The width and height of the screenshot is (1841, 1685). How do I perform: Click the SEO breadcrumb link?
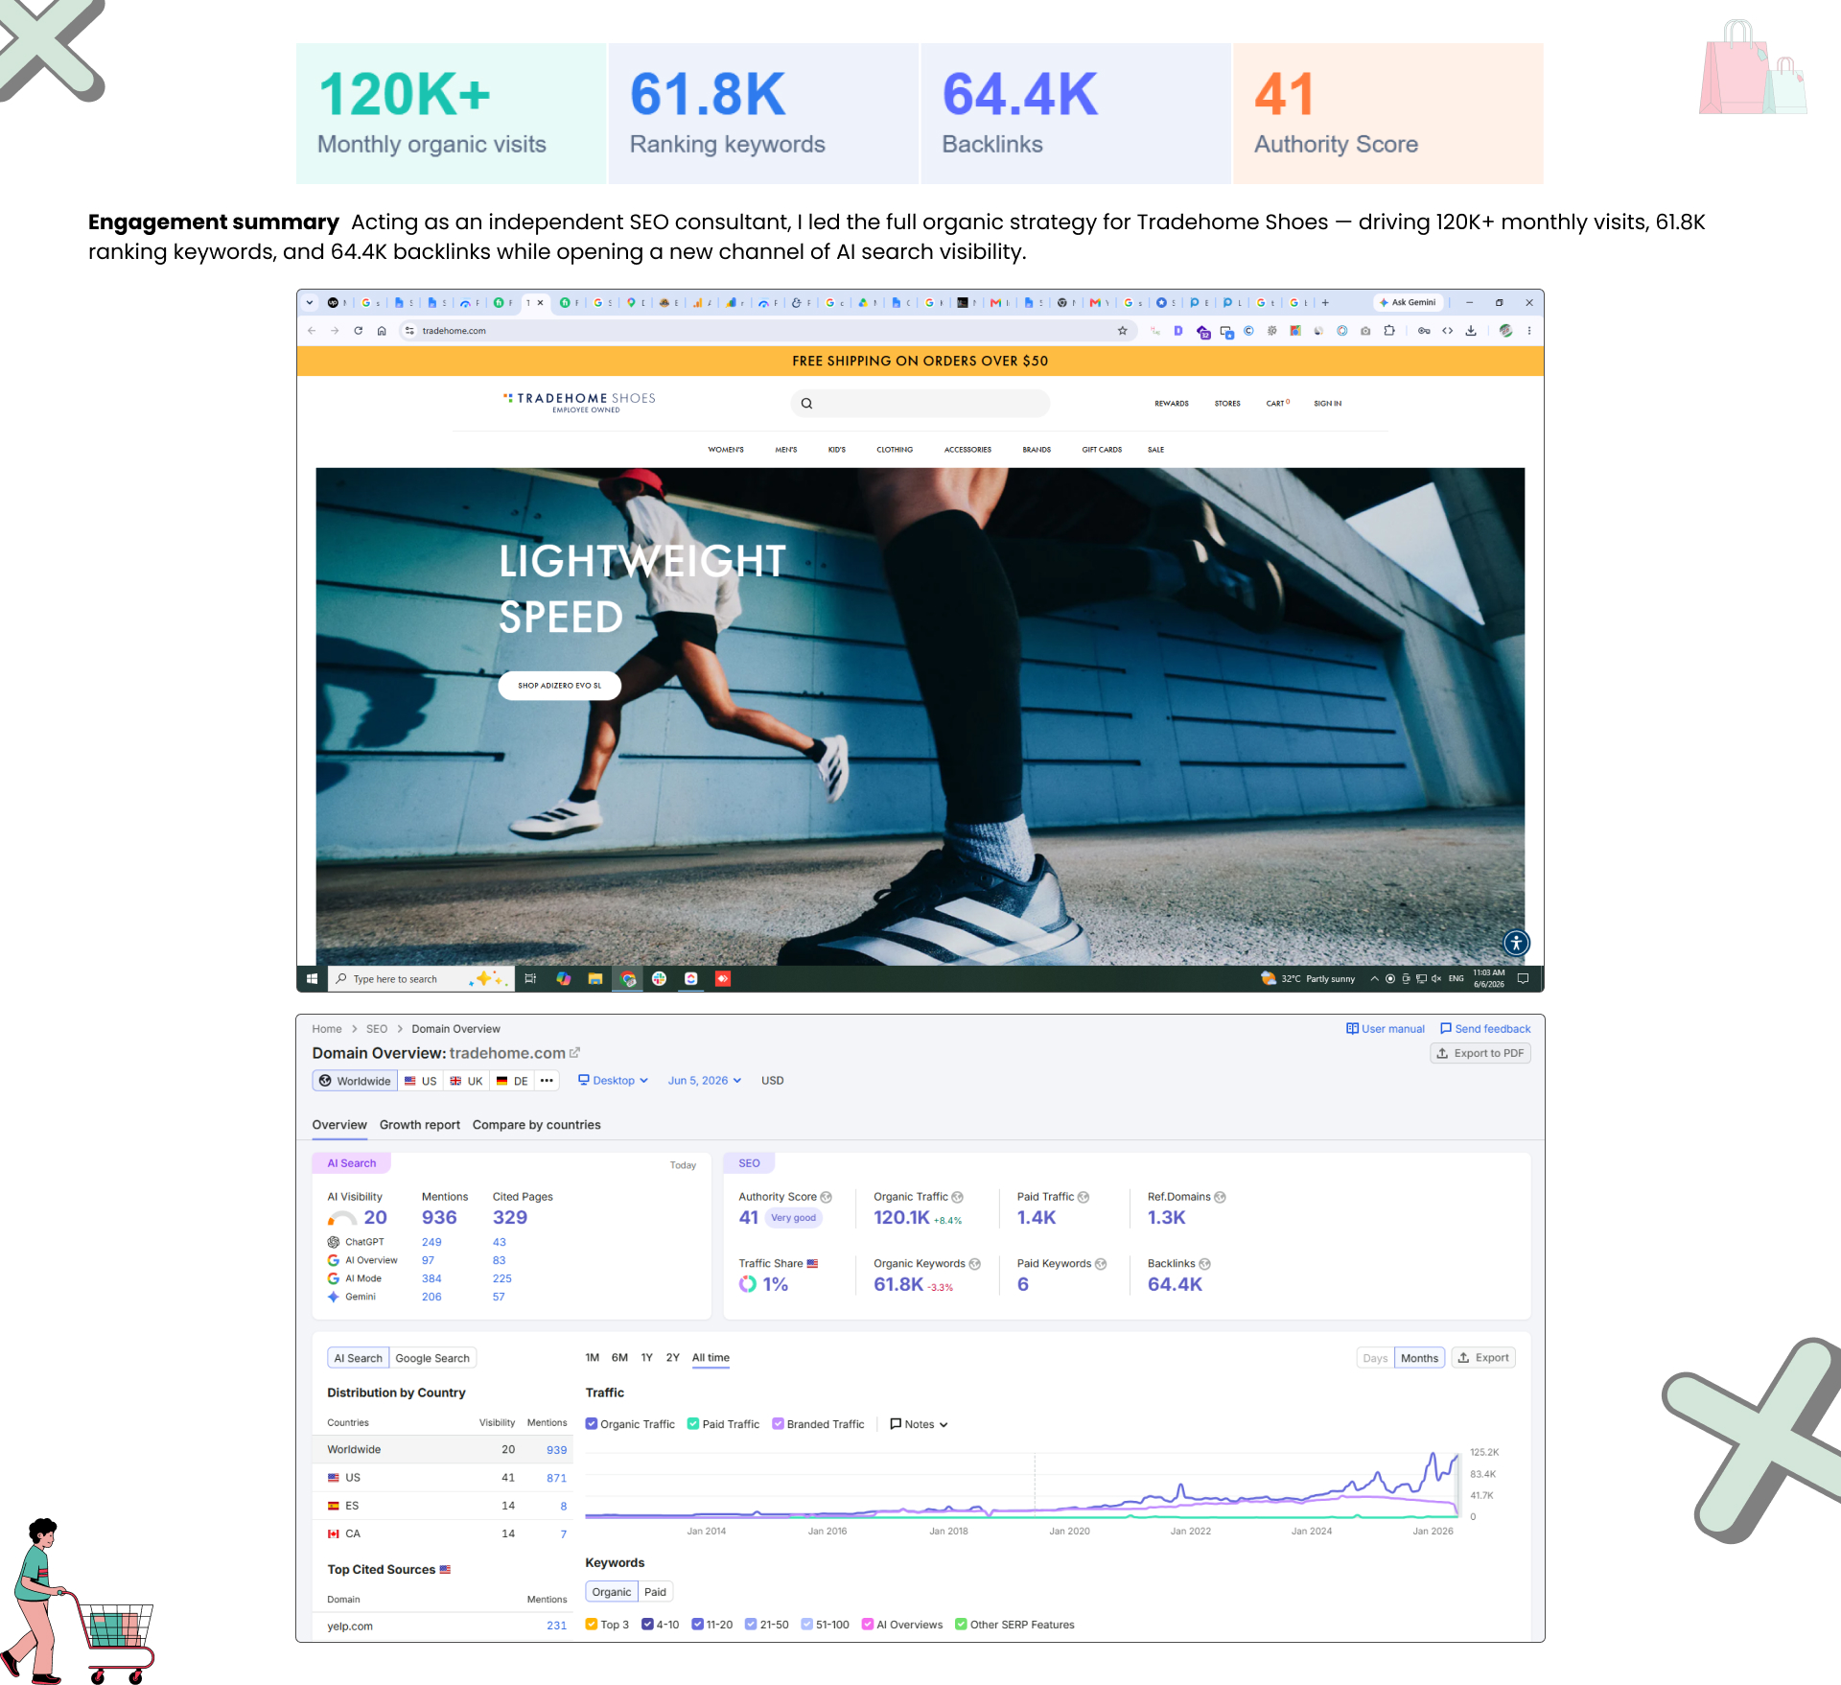click(377, 1029)
